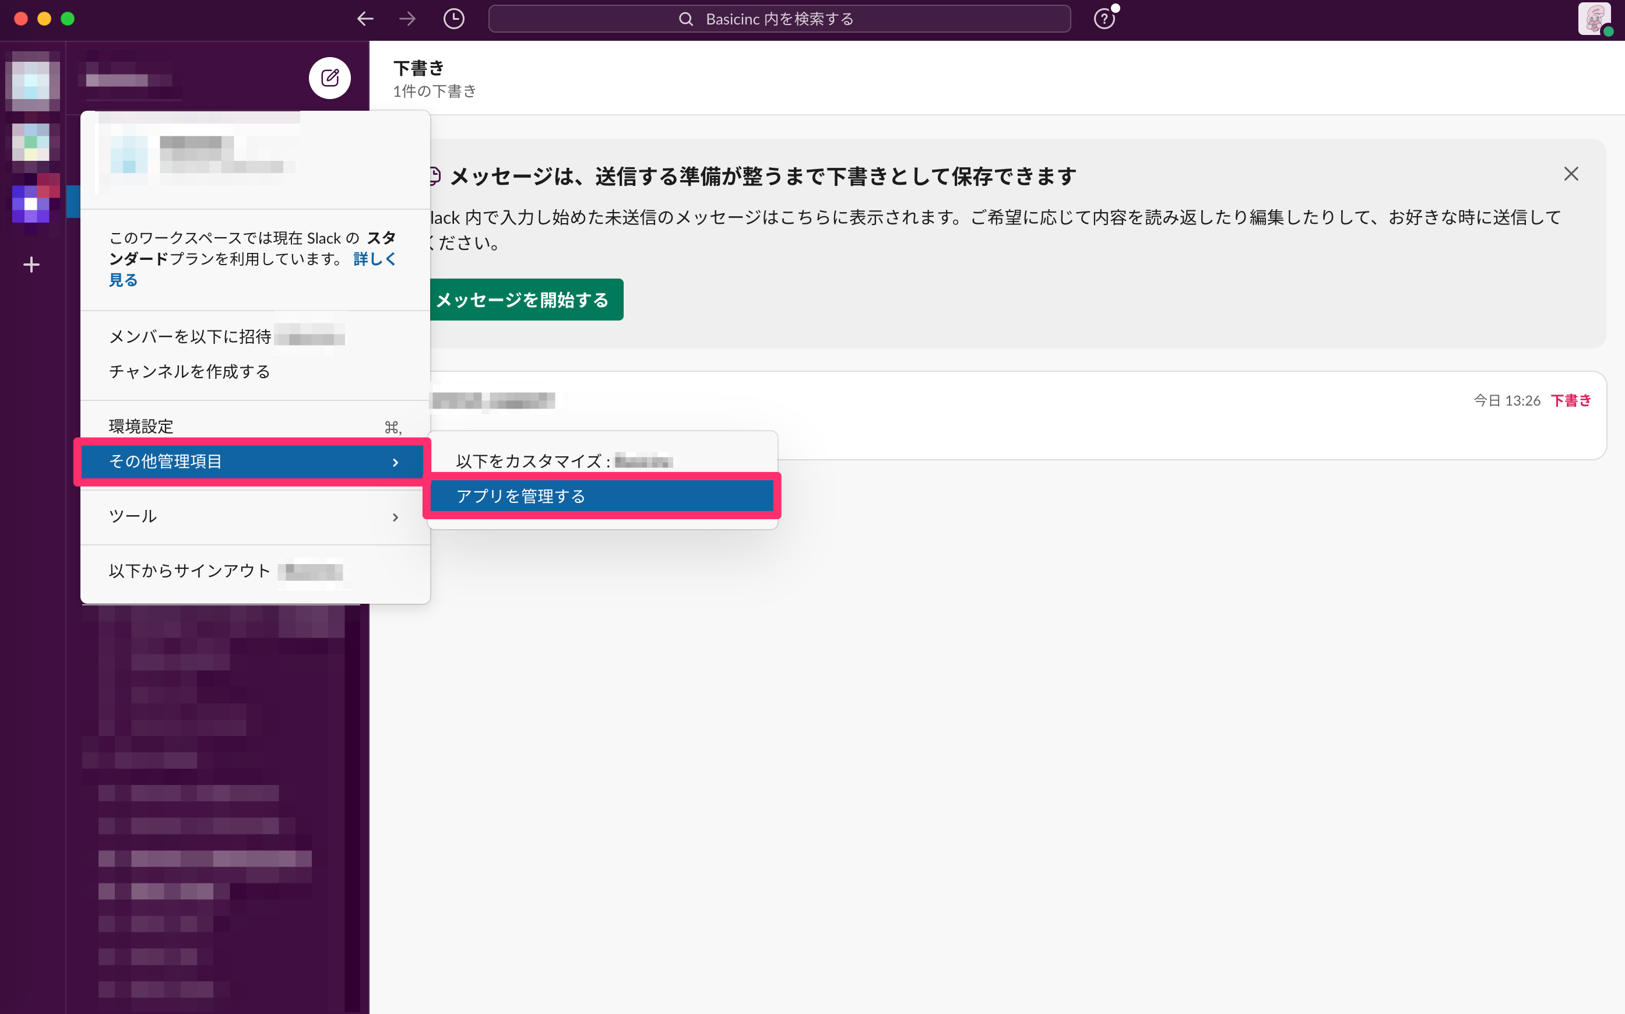Image resolution: width=1625 pixels, height=1014 pixels.
Task: Click the 下書き page heading
Action: point(418,68)
